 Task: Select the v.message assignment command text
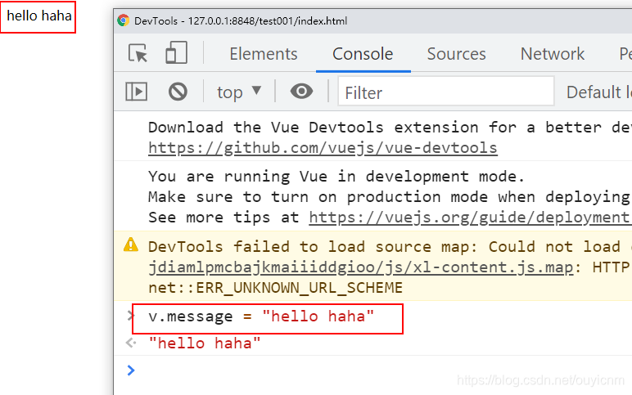click(x=261, y=316)
